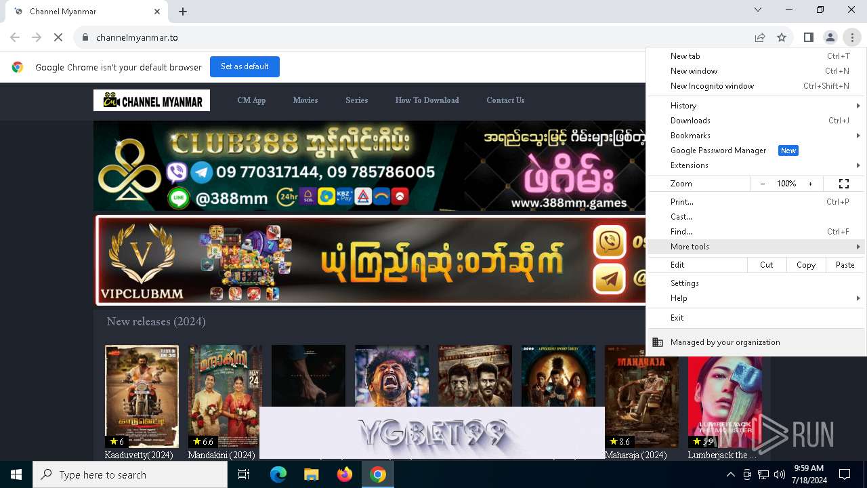Click the YGBET99 overlay ad
The image size is (867, 488).
[432, 432]
